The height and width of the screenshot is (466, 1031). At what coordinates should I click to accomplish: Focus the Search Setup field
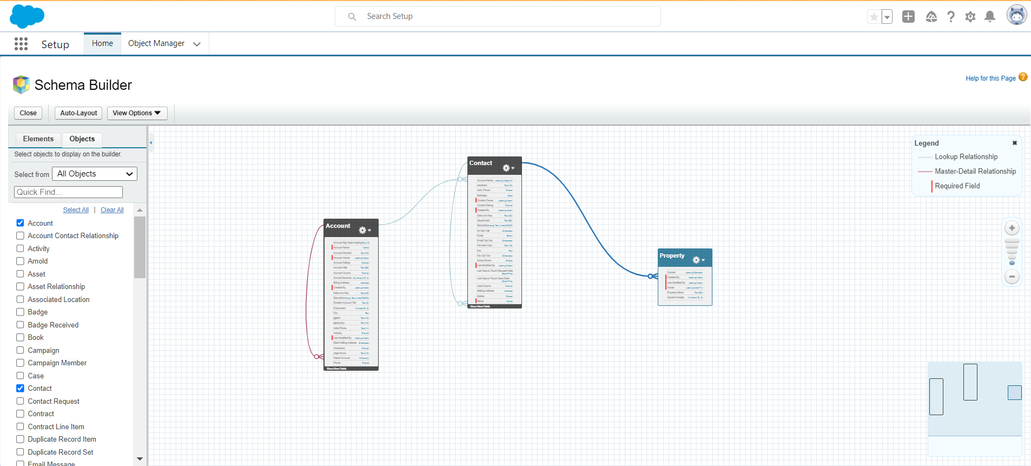[x=498, y=16]
